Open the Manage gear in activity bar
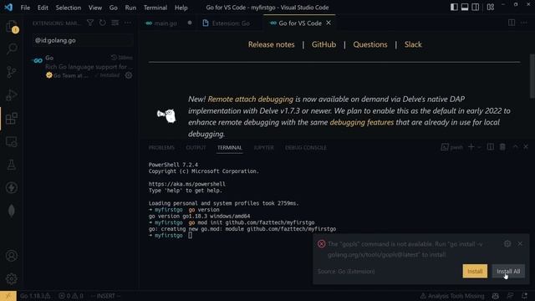535x301 pixels. 12,278
